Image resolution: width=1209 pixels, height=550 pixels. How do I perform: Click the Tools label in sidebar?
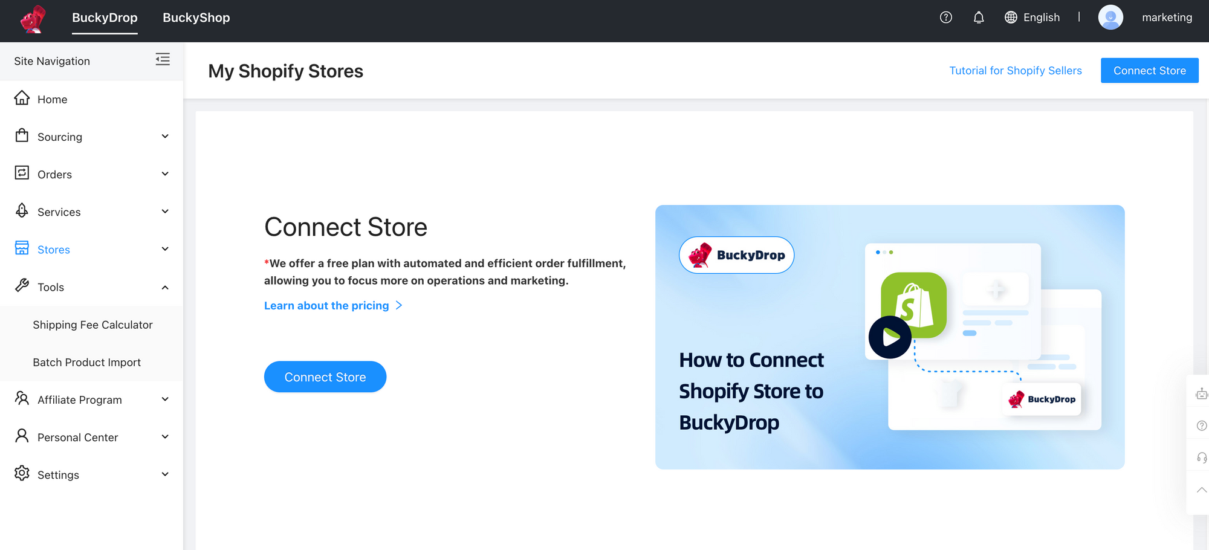click(51, 287)
